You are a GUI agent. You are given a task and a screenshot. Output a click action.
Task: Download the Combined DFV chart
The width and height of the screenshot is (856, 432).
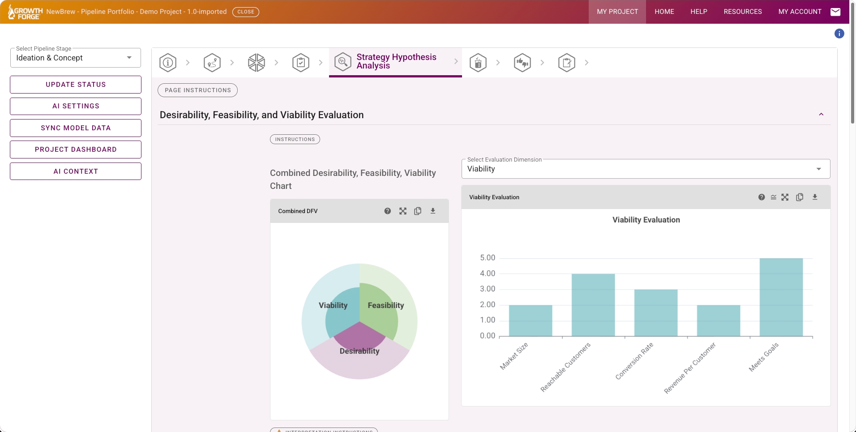(x=433, y=211)
